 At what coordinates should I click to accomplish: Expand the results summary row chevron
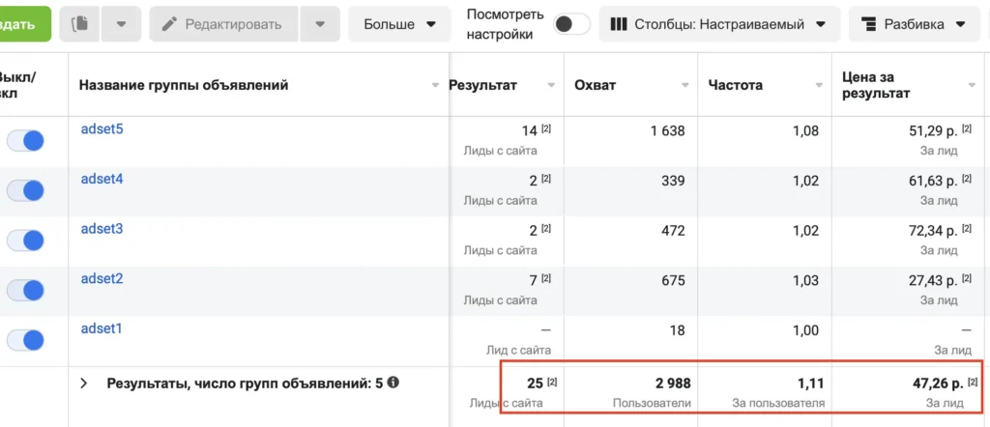tap(84, 384)
